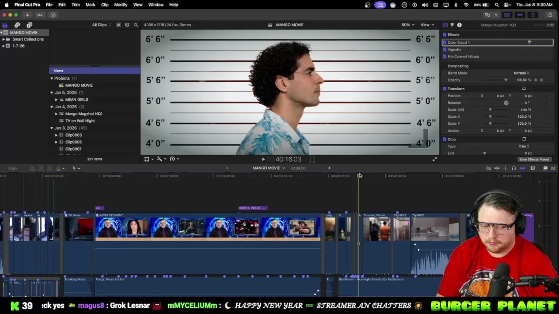The height and width of the screenshot is (314, 559).
Task: Expand the 1-7-26 event
Action: coord(3,46)
